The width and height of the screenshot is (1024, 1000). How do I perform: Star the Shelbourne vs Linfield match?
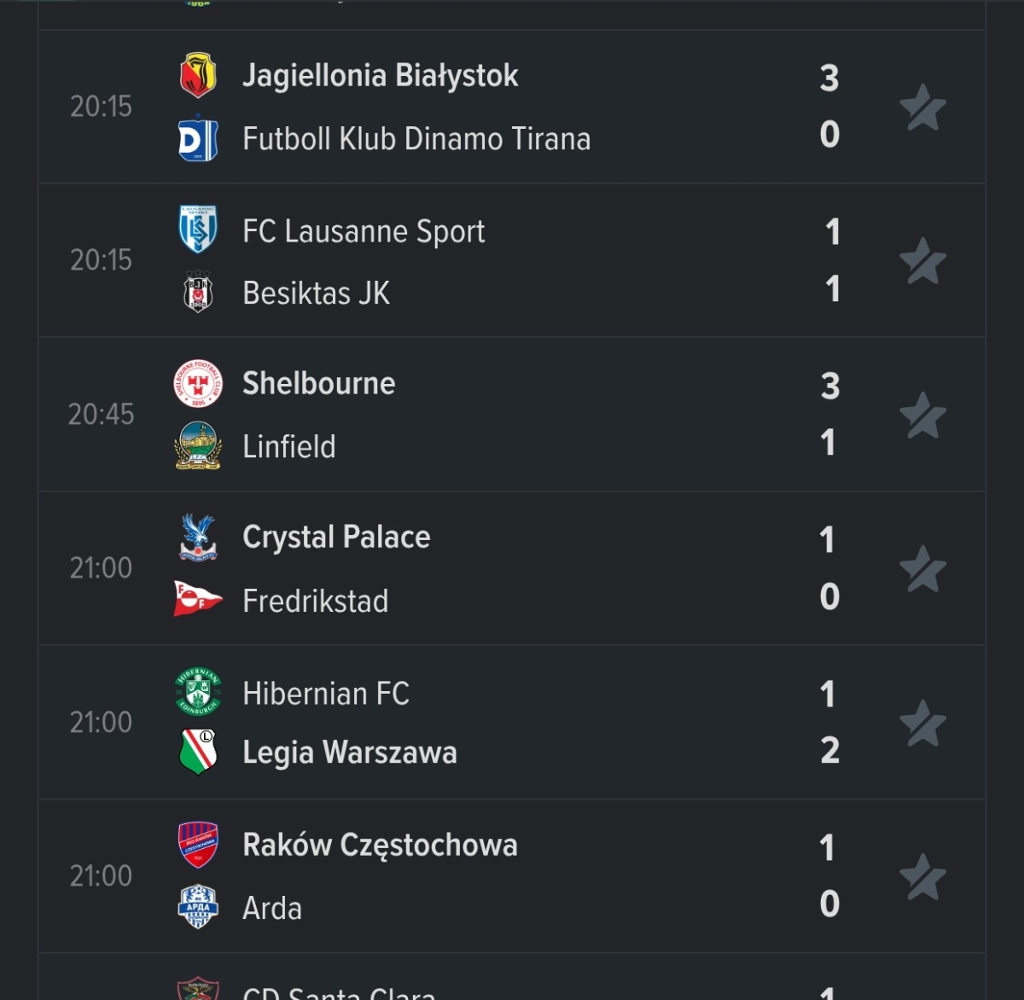(922, 415)
